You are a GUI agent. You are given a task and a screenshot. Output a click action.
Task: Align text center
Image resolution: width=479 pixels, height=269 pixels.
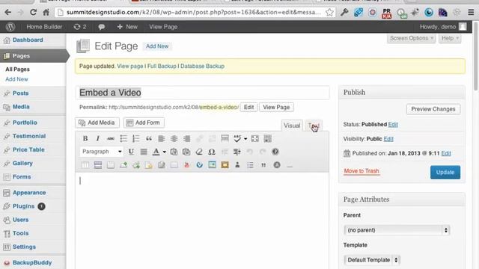[x=174, y=138]
